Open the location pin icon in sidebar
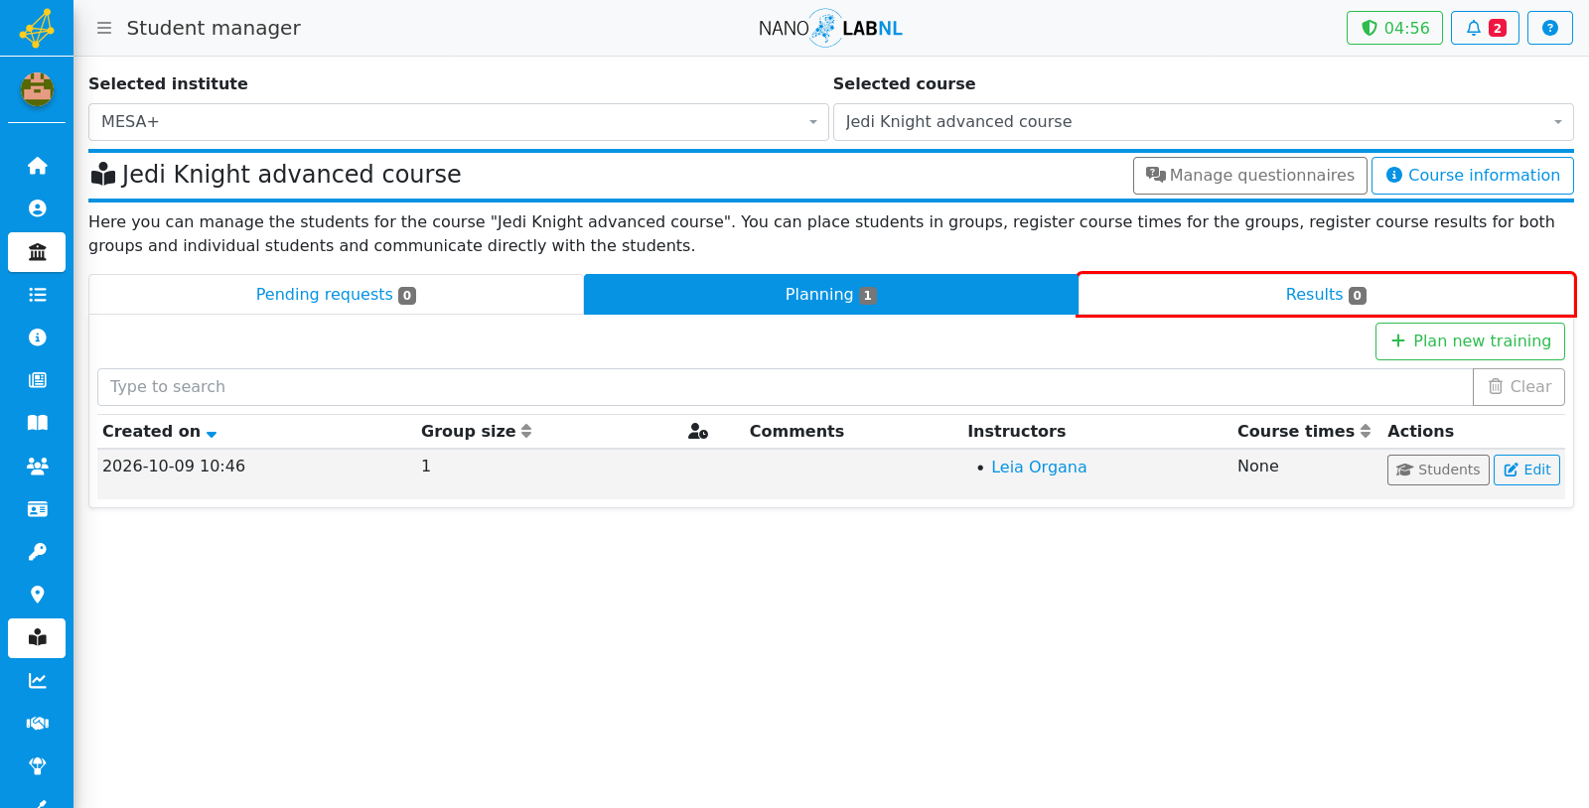Screen dimensions: 1589x808 (x=37, y=595)
